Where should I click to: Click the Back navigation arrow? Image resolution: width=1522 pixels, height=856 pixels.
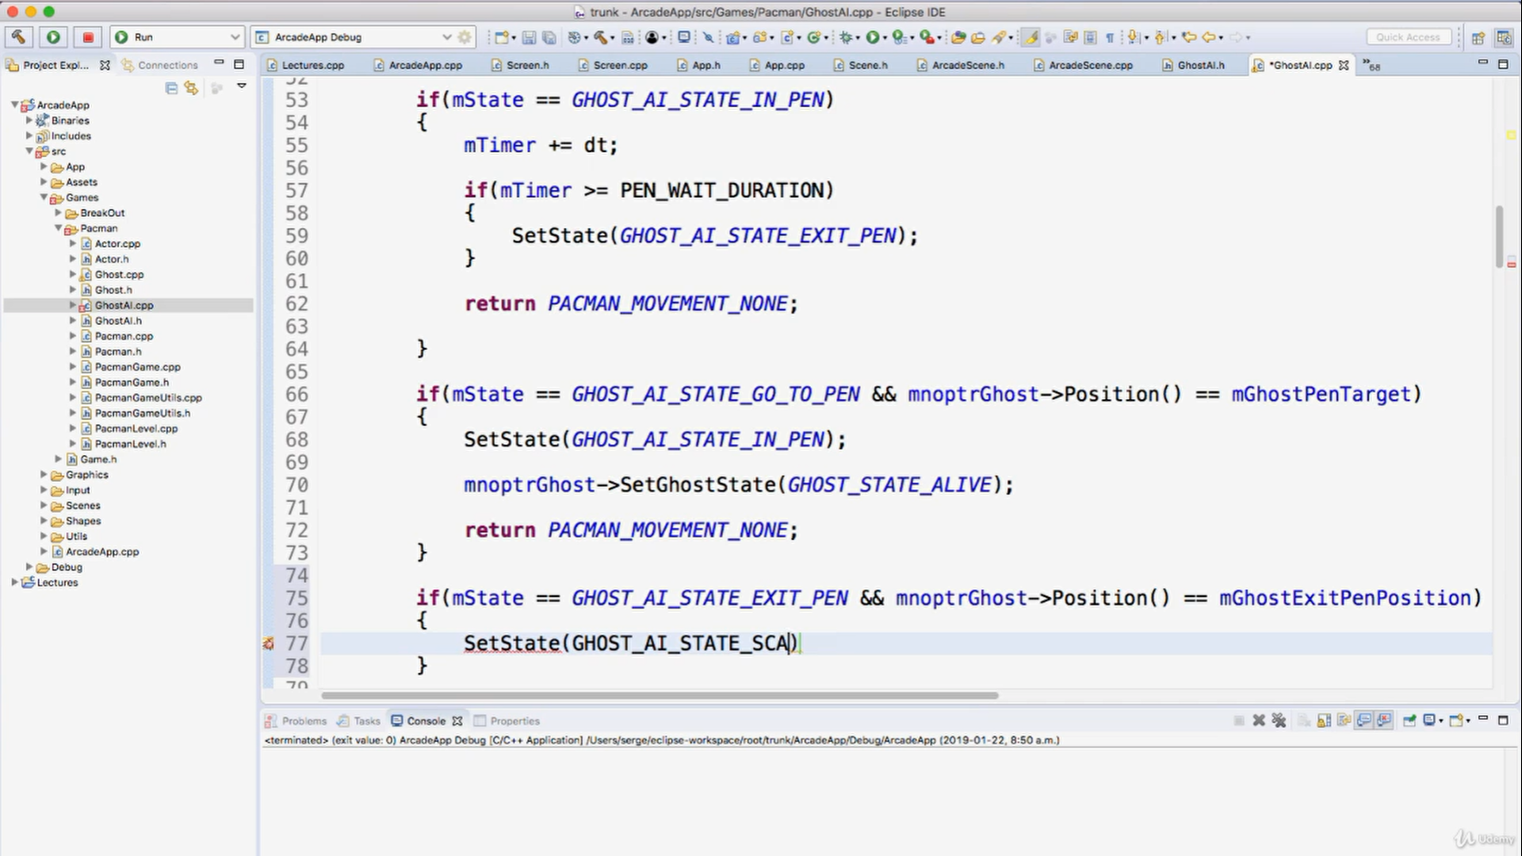pyautogui.click(x=1209, y=37)
